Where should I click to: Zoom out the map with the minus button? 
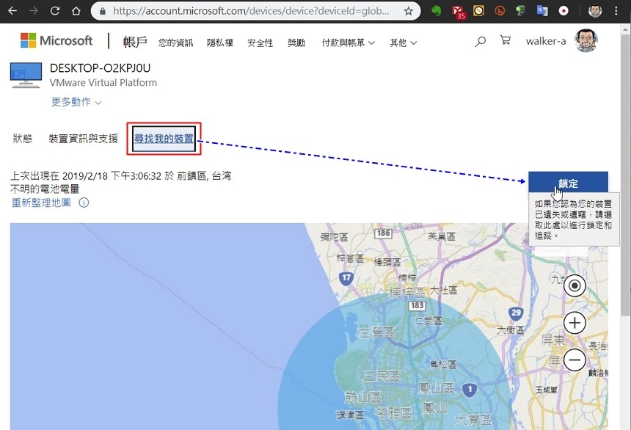(575, 360)
